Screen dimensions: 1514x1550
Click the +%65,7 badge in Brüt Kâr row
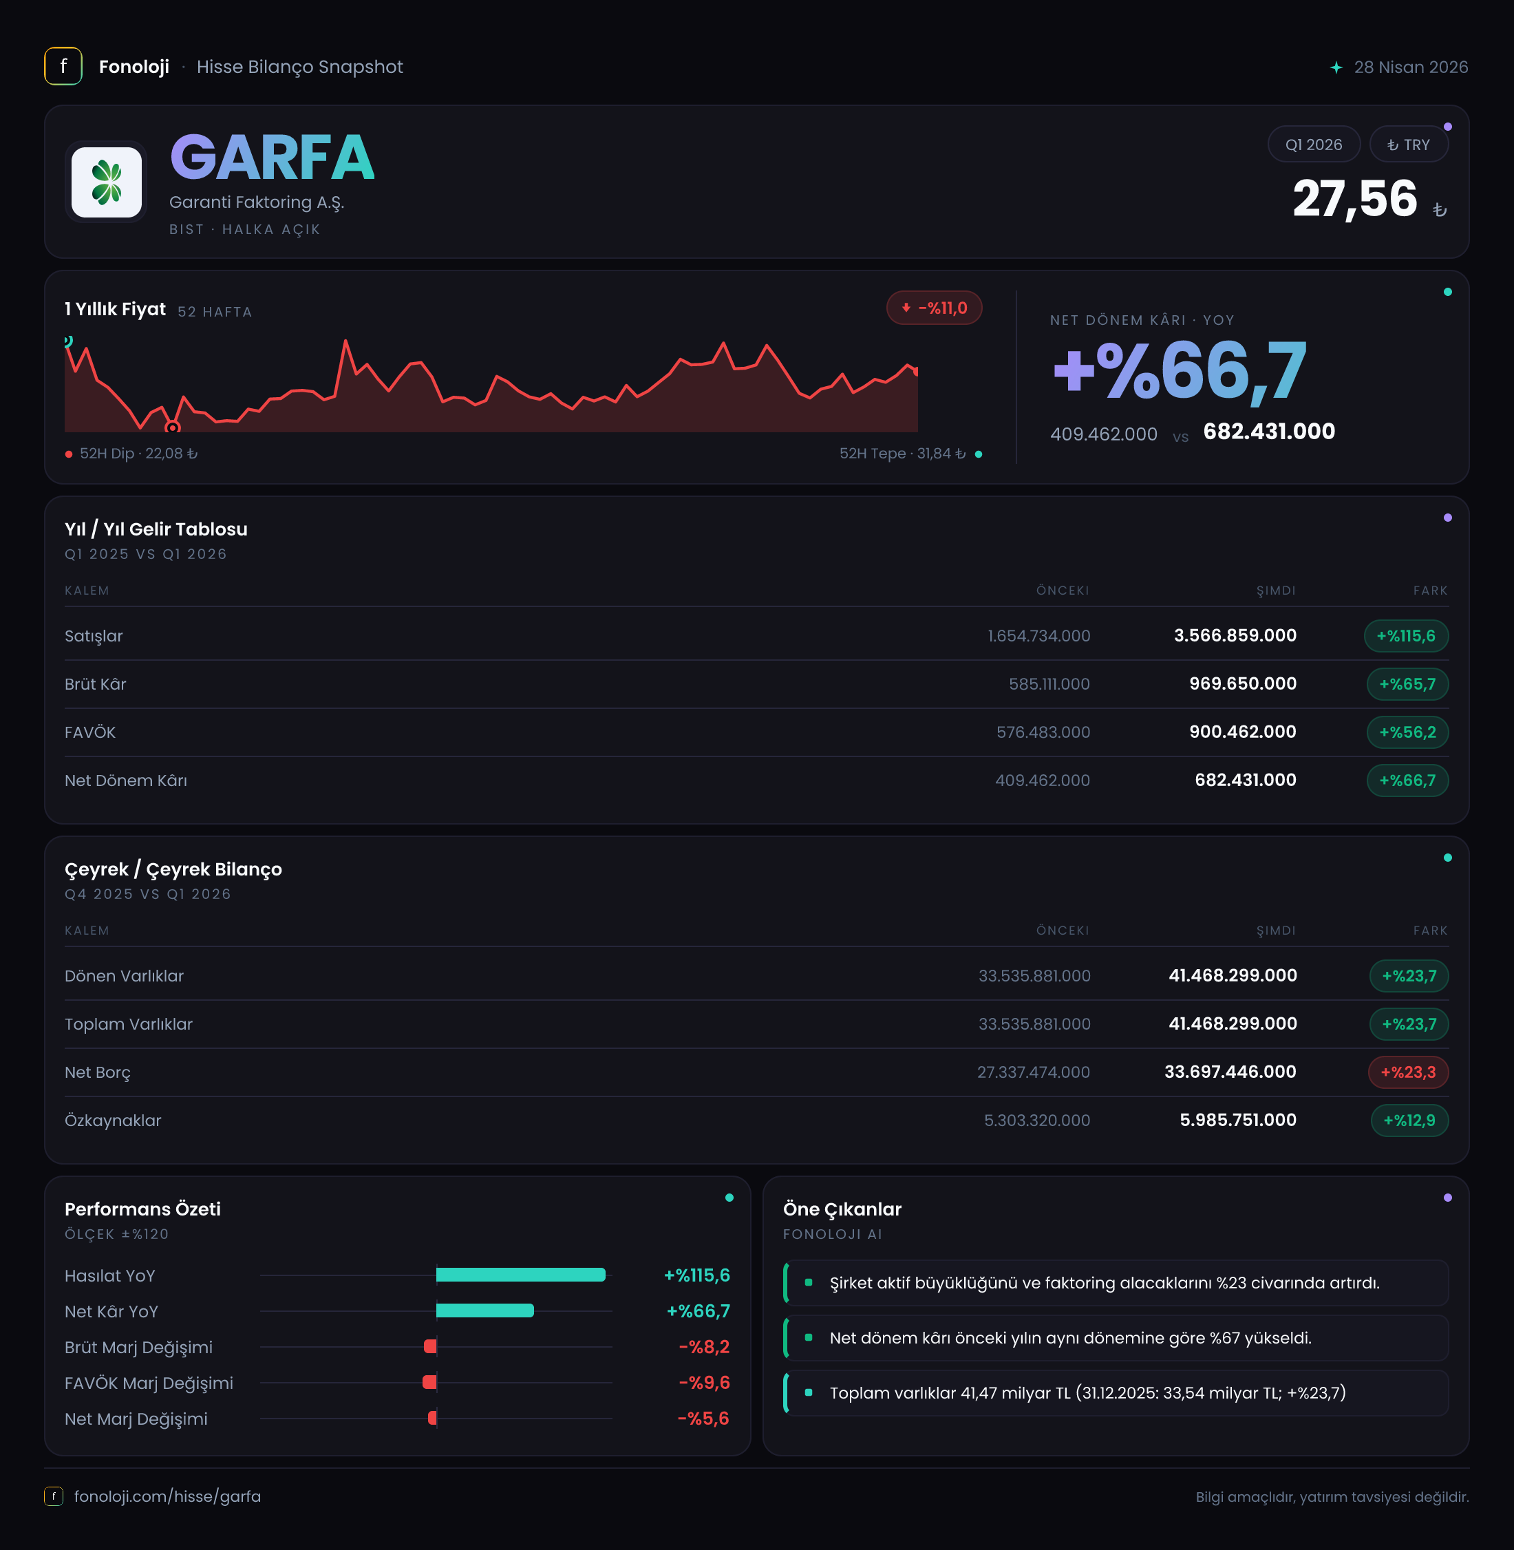1407,684
